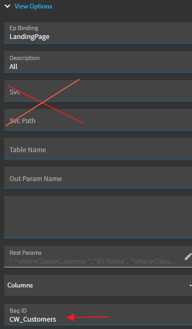Click the Rest Params label

click(26, 253)
